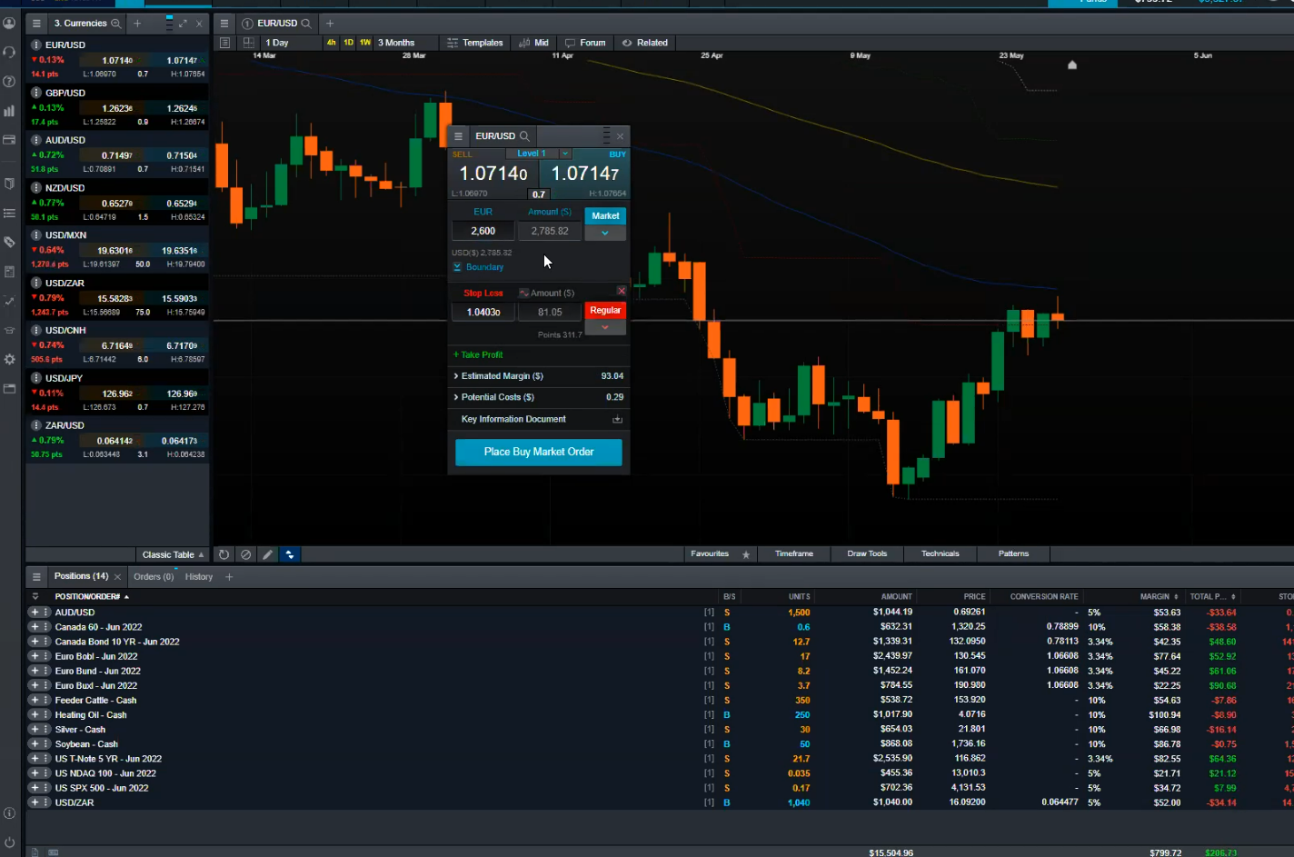Open the Classic Table view dropdown
1294x857 pixels.
[x=173, y=554]
